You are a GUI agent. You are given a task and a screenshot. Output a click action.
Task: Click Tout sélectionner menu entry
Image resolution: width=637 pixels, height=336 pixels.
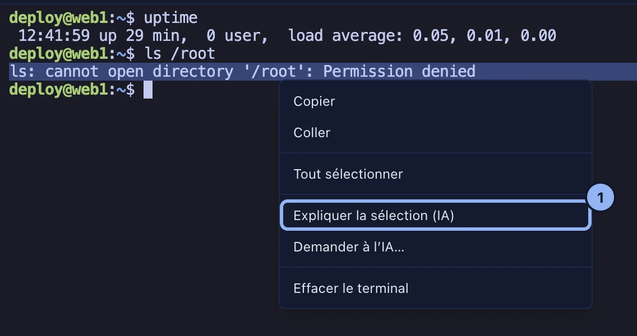[436, 174]
